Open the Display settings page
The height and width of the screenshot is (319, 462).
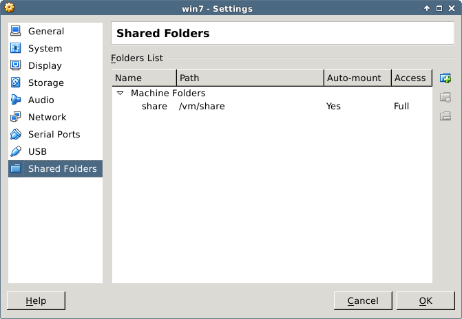(45, 66)
